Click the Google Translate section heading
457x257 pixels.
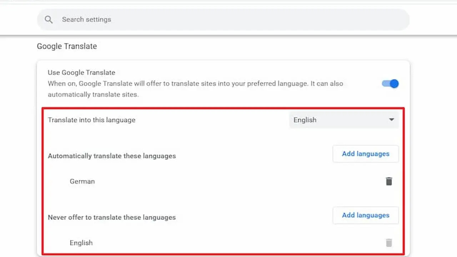tap(67, 46)
